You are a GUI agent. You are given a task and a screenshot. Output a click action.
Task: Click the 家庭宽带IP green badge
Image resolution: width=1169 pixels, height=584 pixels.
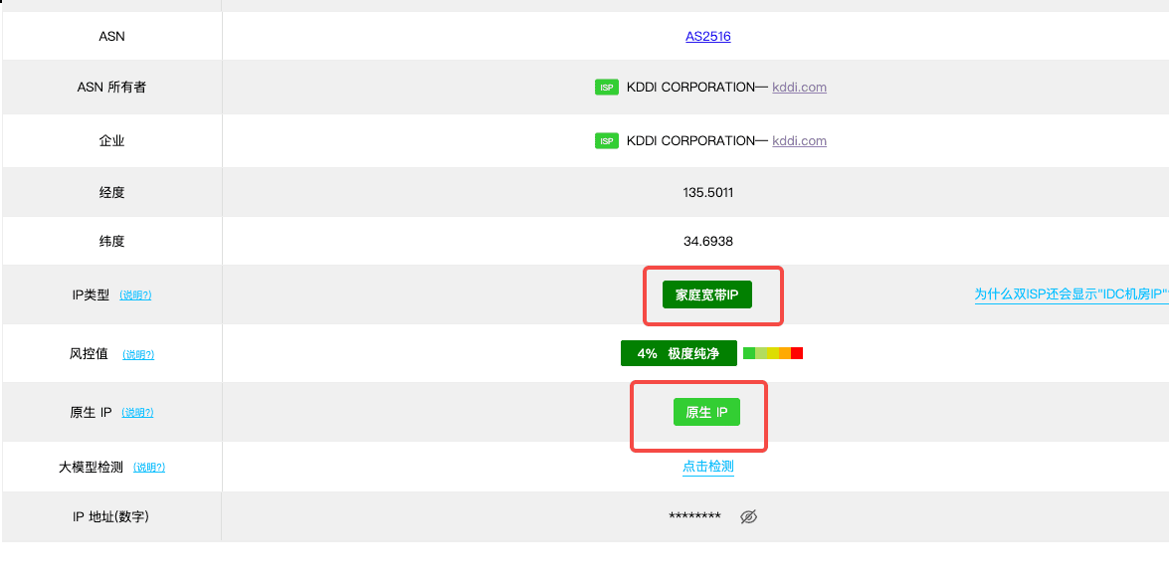(x=706, y=294)
